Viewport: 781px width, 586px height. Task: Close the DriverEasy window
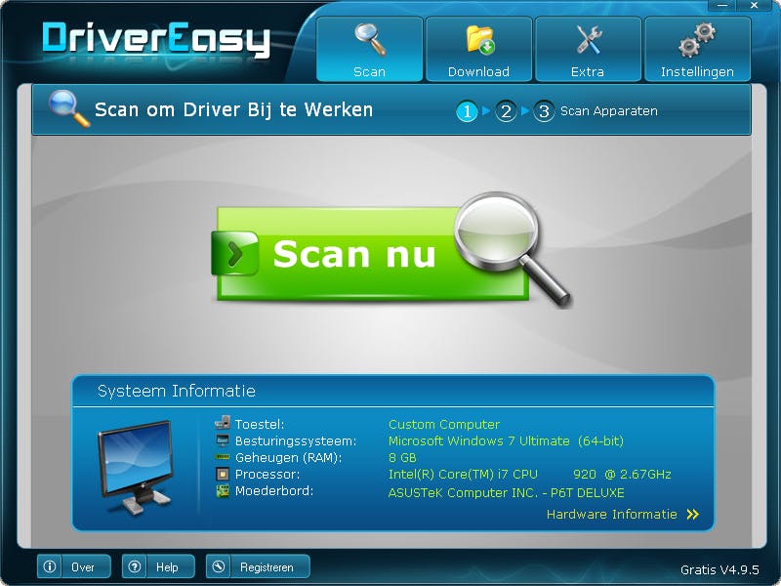coord(754,6)
